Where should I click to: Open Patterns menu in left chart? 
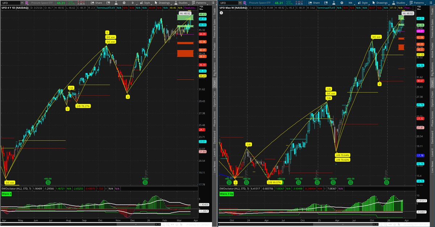point(199,3)
